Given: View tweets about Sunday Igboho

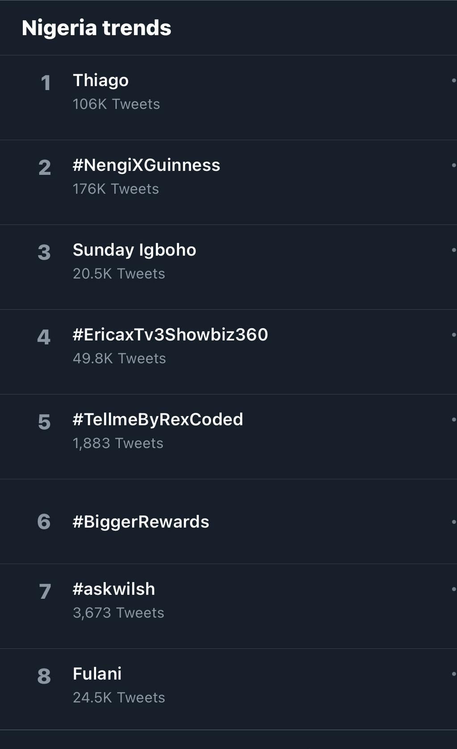Looking at the screenshot, I should tap(135, 250).
